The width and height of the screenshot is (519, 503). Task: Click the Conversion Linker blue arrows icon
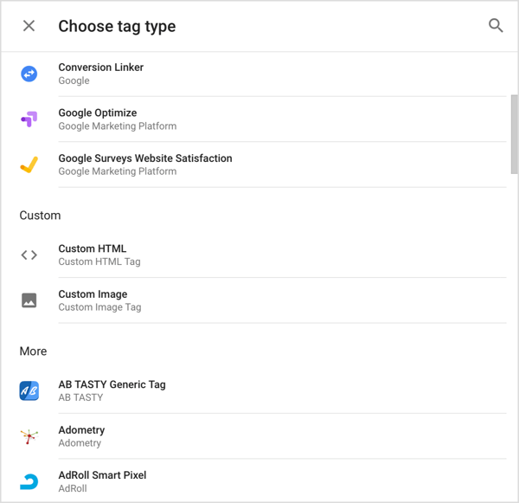click(x=29, y=74)
